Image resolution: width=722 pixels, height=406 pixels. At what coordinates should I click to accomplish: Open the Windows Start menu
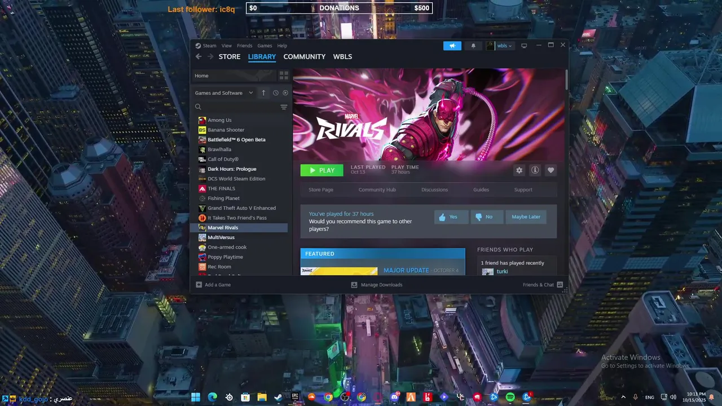click(x=196, y=397)
